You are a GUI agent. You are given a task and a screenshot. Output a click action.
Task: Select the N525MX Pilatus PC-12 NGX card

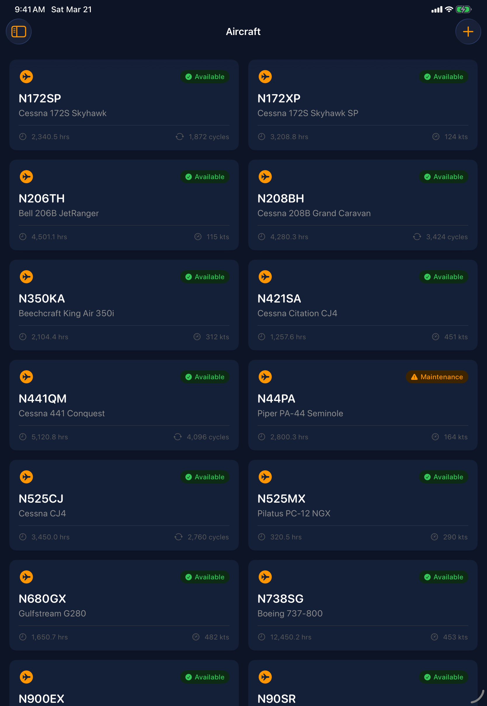coord(363,505)
